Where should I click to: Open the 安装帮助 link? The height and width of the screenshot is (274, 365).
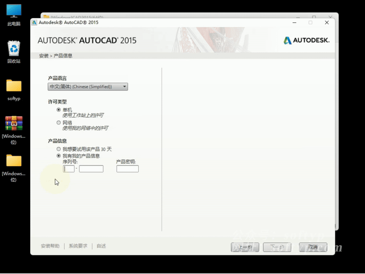coord(50,246)
